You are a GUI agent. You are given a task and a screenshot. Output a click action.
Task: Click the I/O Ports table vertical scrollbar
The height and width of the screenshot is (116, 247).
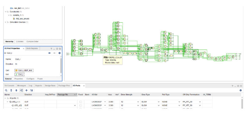tap(242, 103)
